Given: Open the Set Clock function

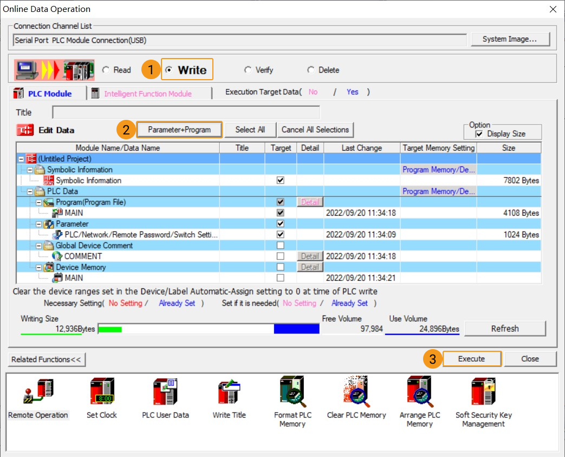Looking at the screenshot, I should (x=101, y=391).
